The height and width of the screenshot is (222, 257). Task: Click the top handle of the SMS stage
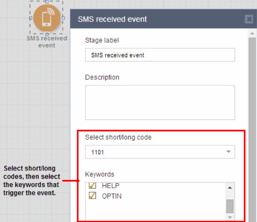[47, 2]
